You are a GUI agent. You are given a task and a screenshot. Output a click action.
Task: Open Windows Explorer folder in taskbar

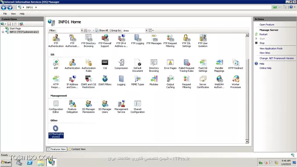[x=41, y=163]
